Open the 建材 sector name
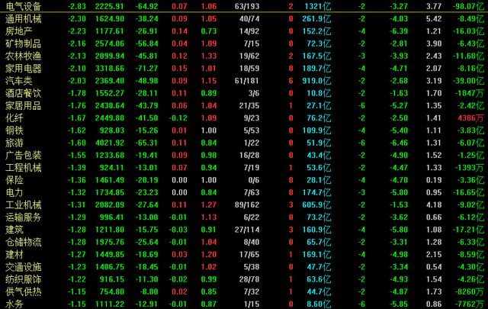The image size is (488, 309). (14, 255)
